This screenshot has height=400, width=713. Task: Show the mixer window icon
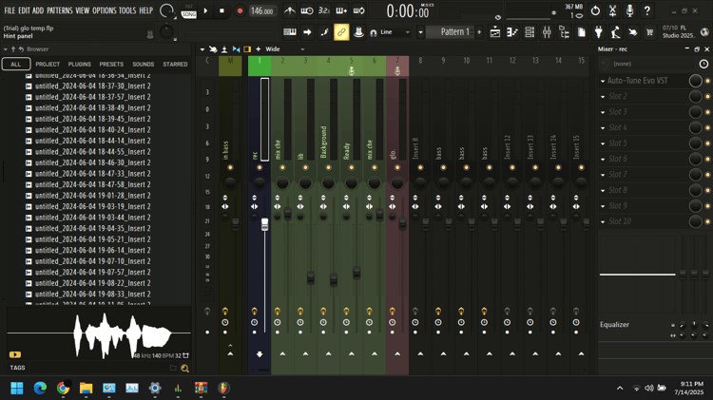[x=547, y=31]
